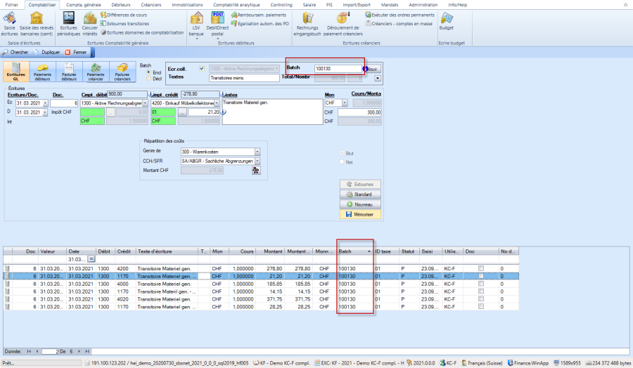
Task: Expand the Cmpt. débit account dropdown
Action: 145,103
